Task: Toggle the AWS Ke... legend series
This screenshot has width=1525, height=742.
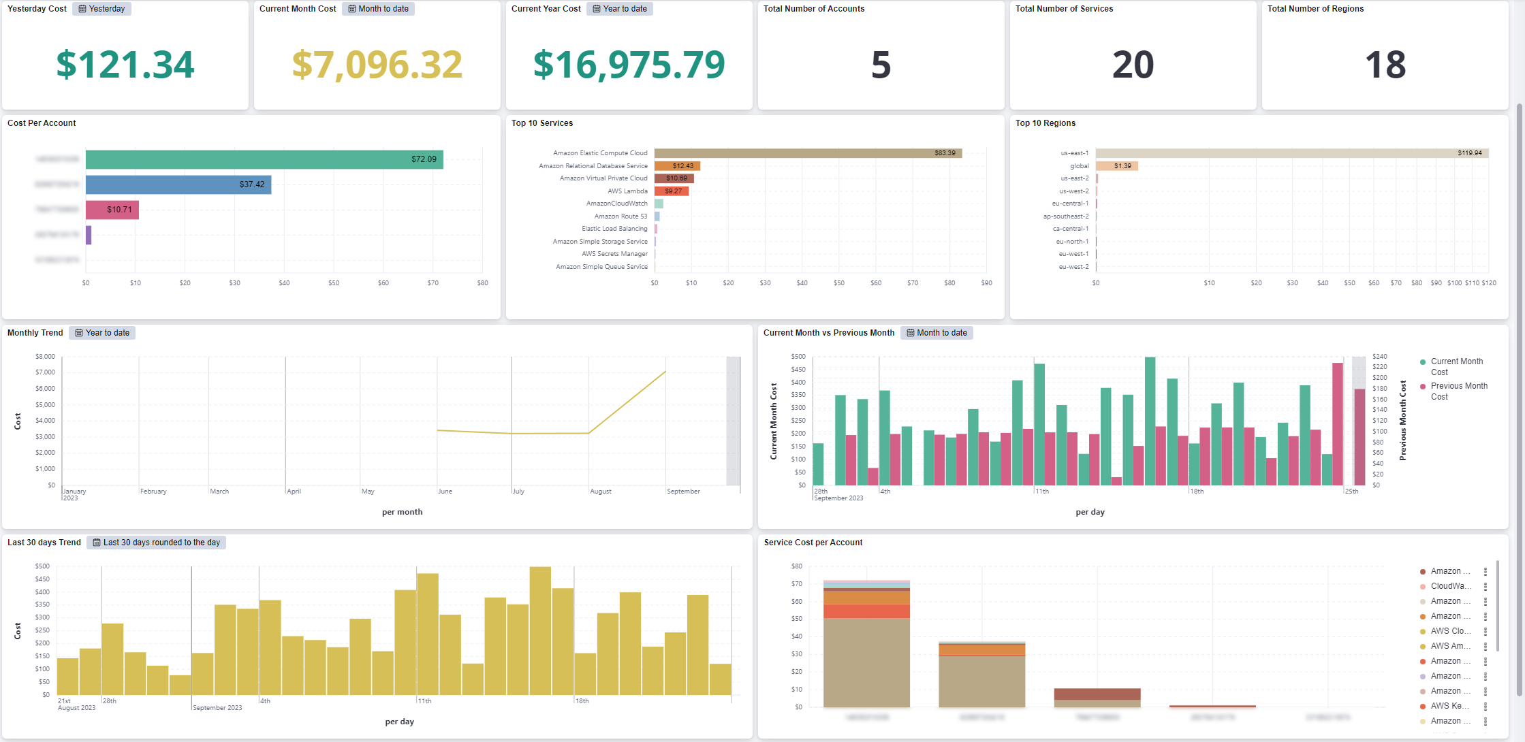Action: pyautogui.click(x=1449, y=706)
